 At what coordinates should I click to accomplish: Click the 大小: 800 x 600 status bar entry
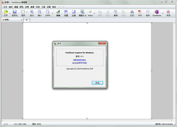tap(20, 124)
